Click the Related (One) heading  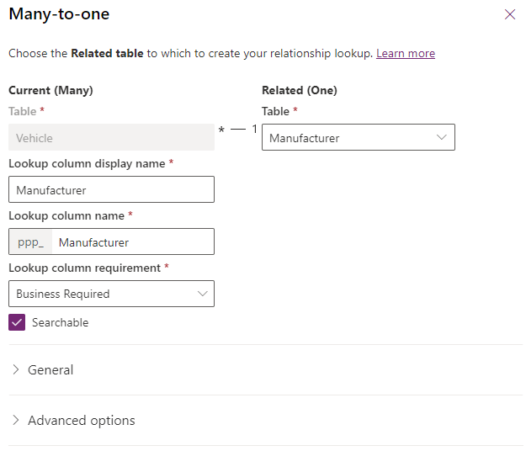coord(299,90)
